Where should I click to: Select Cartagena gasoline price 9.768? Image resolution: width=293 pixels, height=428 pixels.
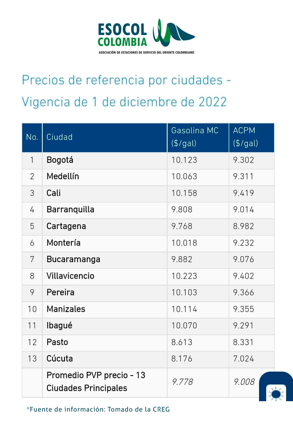tap(182, 226)
